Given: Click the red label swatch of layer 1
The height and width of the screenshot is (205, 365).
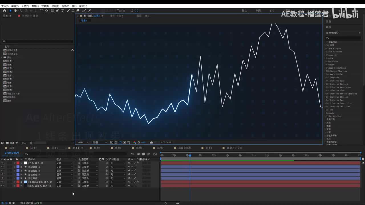Looking at the screenshot, I should point(18,163).
